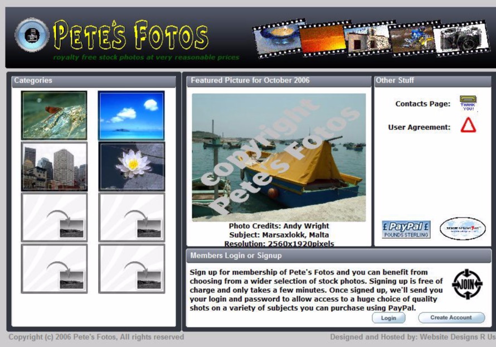This screenshot has height=347, width=496.
Task: Click the JOIN target icon
Action: [x=467, y=284]
